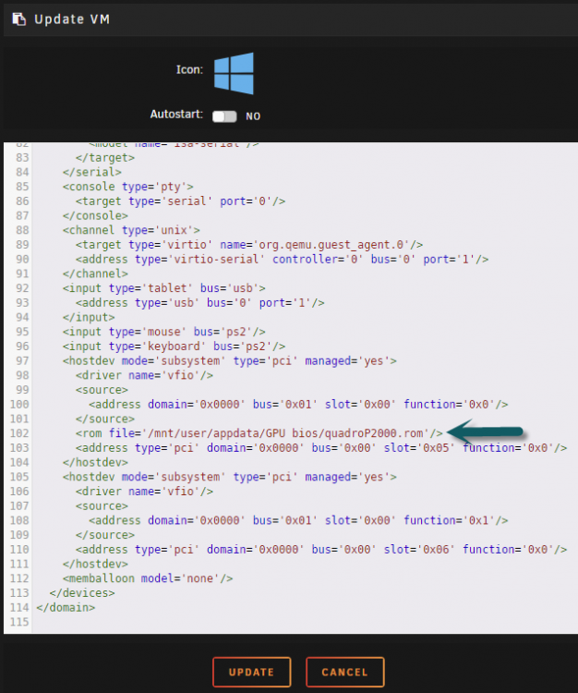Screen dimensions: 578x693
Task: Click the input type='mouse' line
Action: click(x=163, y=332)
